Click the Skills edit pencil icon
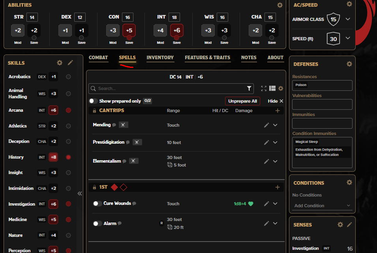Screen dimensions: 377x253 click(x=70, y=63)
